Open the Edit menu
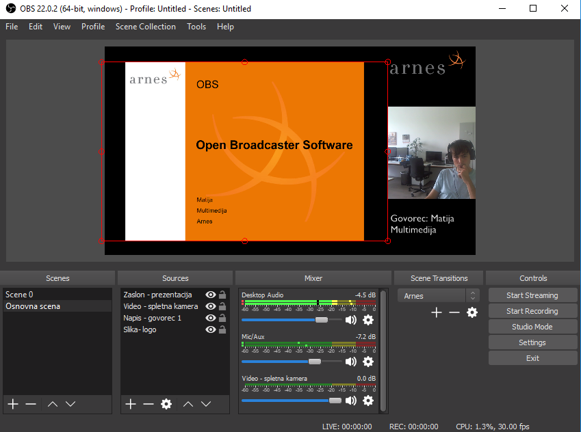The image size is (581, 432). pos(36,27)
